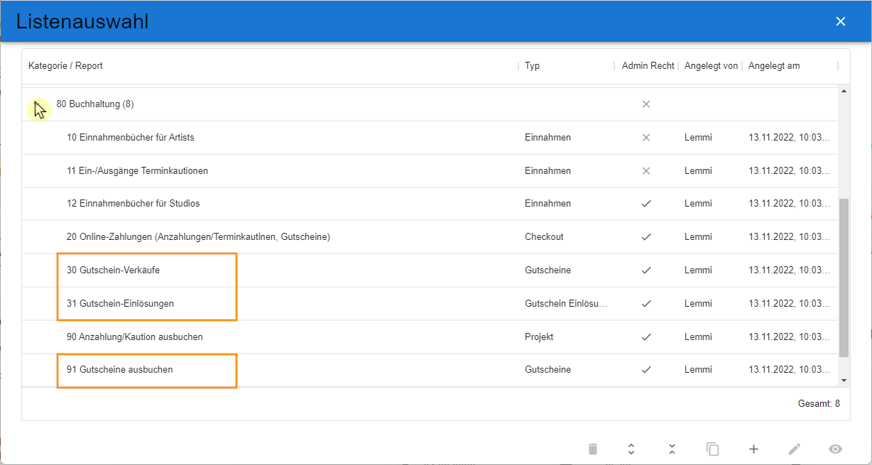Click Admin Recht checkmark for 12 Einnahmenbücher
The height and width of the screenshot is (465, 872).
(x=646, y=203)
